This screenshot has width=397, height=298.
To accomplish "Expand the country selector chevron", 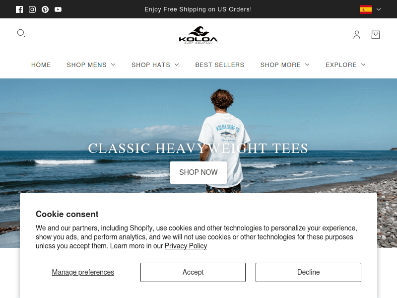I will tap(379, 9).
